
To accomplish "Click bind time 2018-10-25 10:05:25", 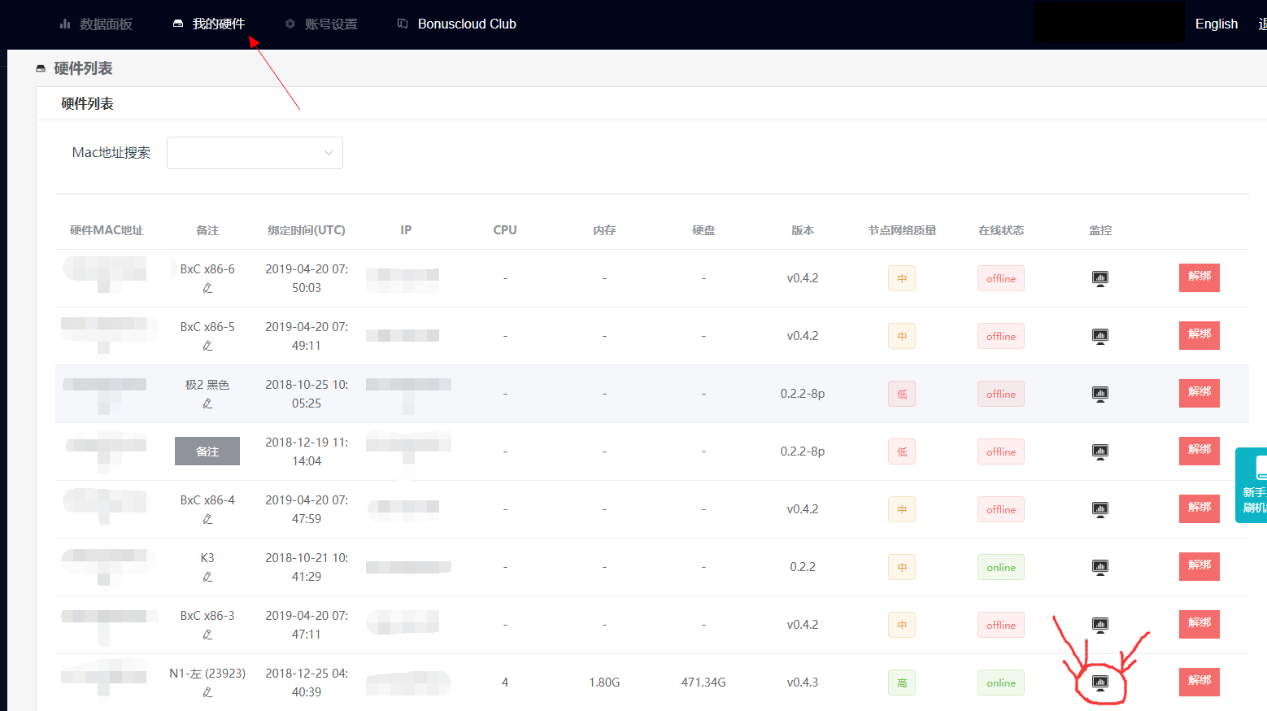I will click(x=307, y=394).
